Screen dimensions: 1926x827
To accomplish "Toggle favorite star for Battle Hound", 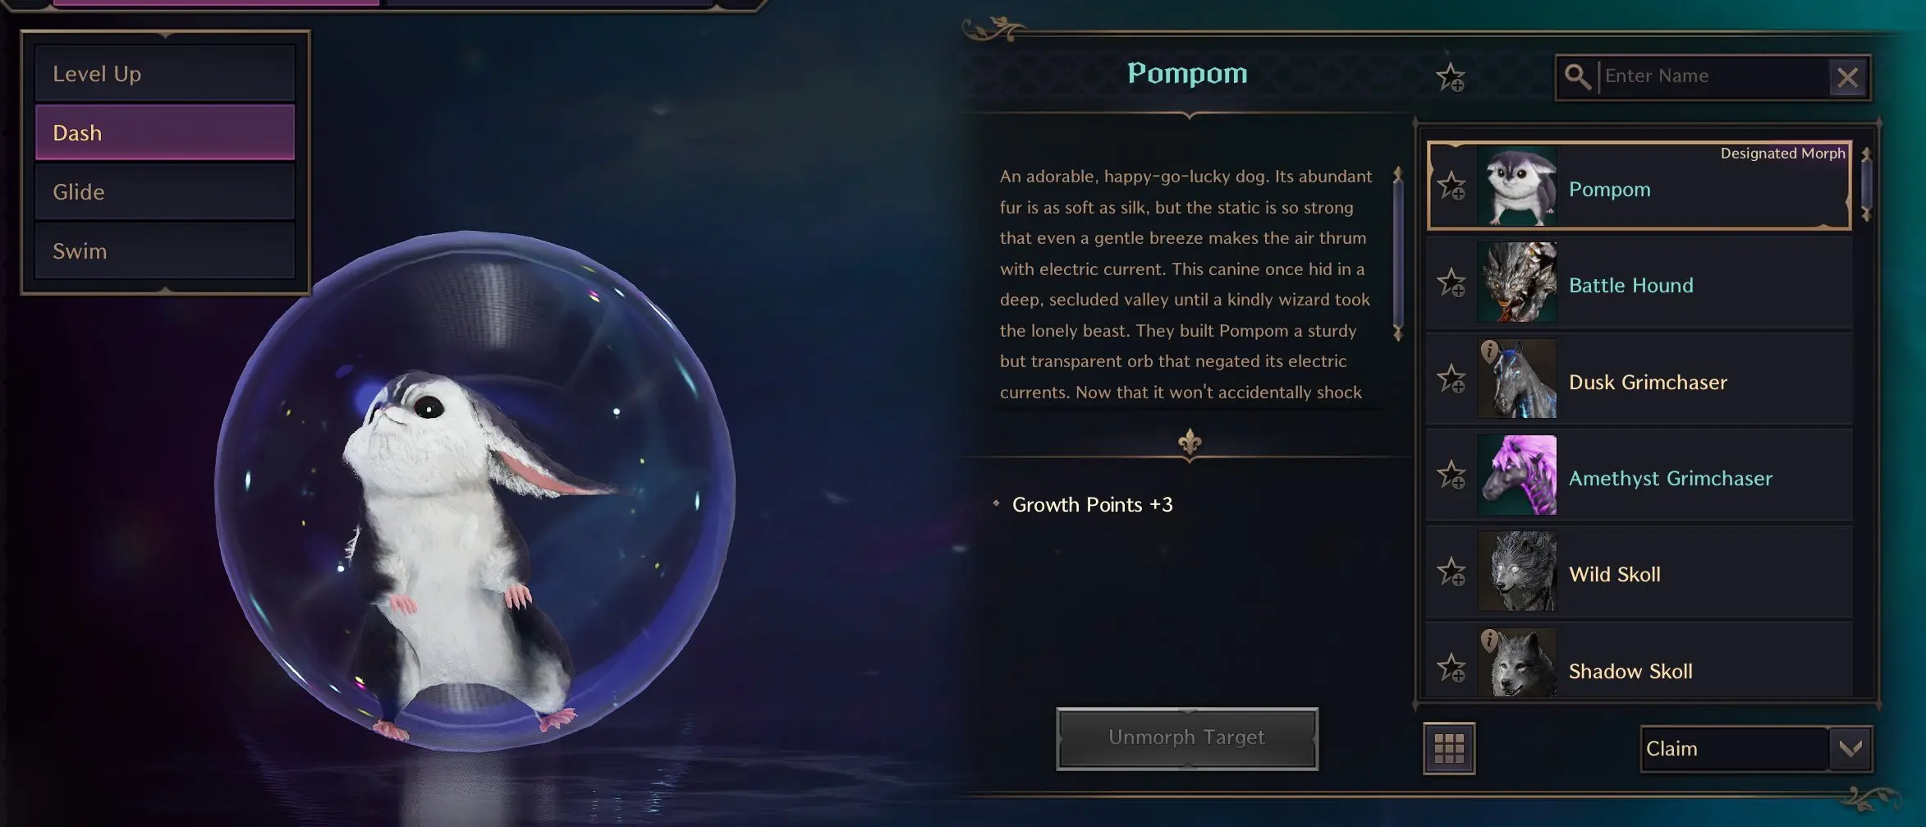I will pyautogui.click(x=1451, y=283).
